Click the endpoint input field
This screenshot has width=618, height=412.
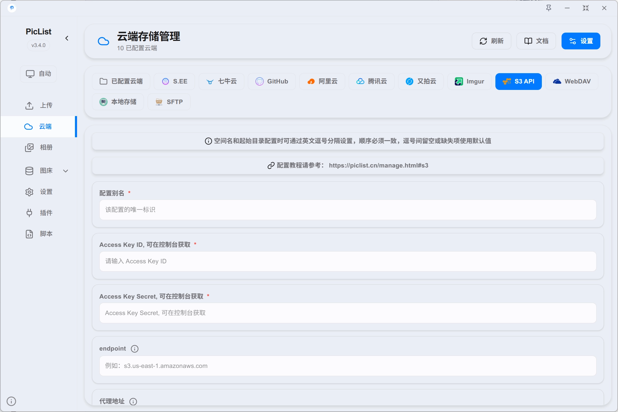point(348,366)
